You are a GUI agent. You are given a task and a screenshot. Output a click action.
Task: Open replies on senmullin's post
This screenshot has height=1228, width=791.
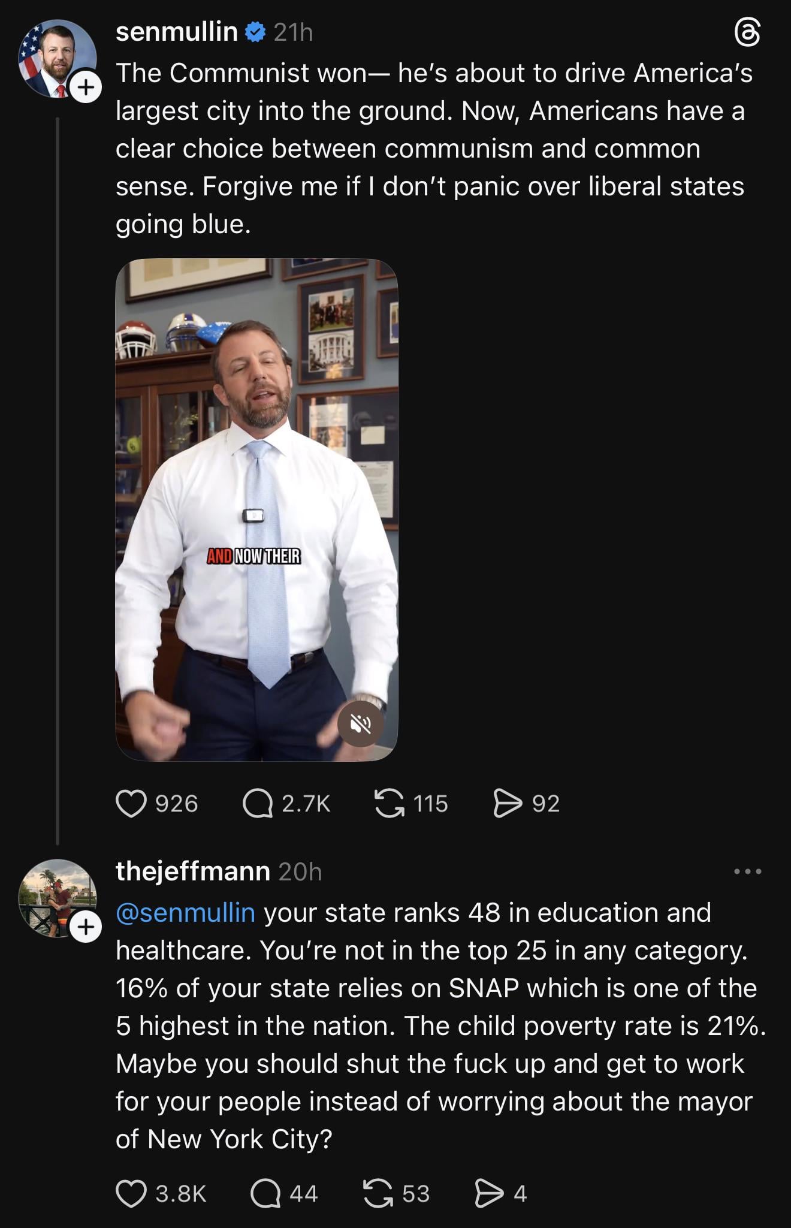pos(258,804)
